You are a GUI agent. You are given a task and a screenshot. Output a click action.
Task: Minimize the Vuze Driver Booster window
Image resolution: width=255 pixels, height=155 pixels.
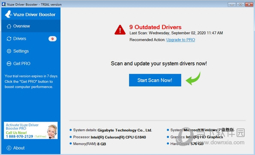(x=232, y=4)
